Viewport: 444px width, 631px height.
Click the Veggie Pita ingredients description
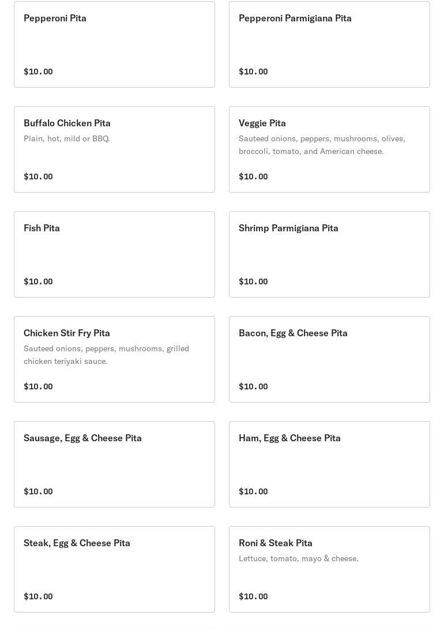point(322,145)
